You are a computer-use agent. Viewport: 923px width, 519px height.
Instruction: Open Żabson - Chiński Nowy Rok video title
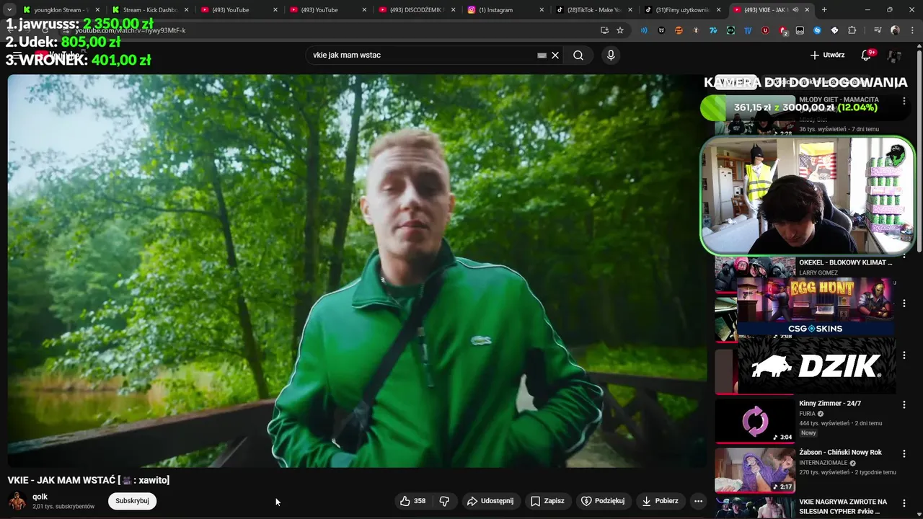tap(841, 453)
